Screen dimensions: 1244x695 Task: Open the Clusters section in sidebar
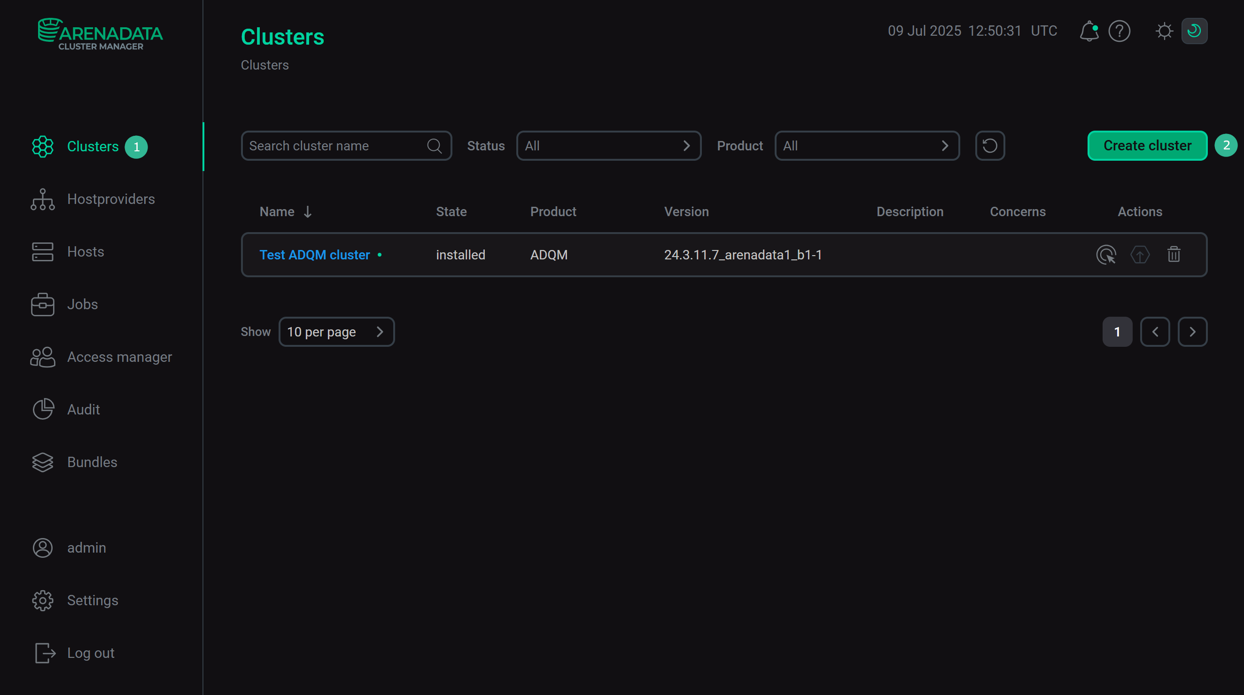(93, 146)
